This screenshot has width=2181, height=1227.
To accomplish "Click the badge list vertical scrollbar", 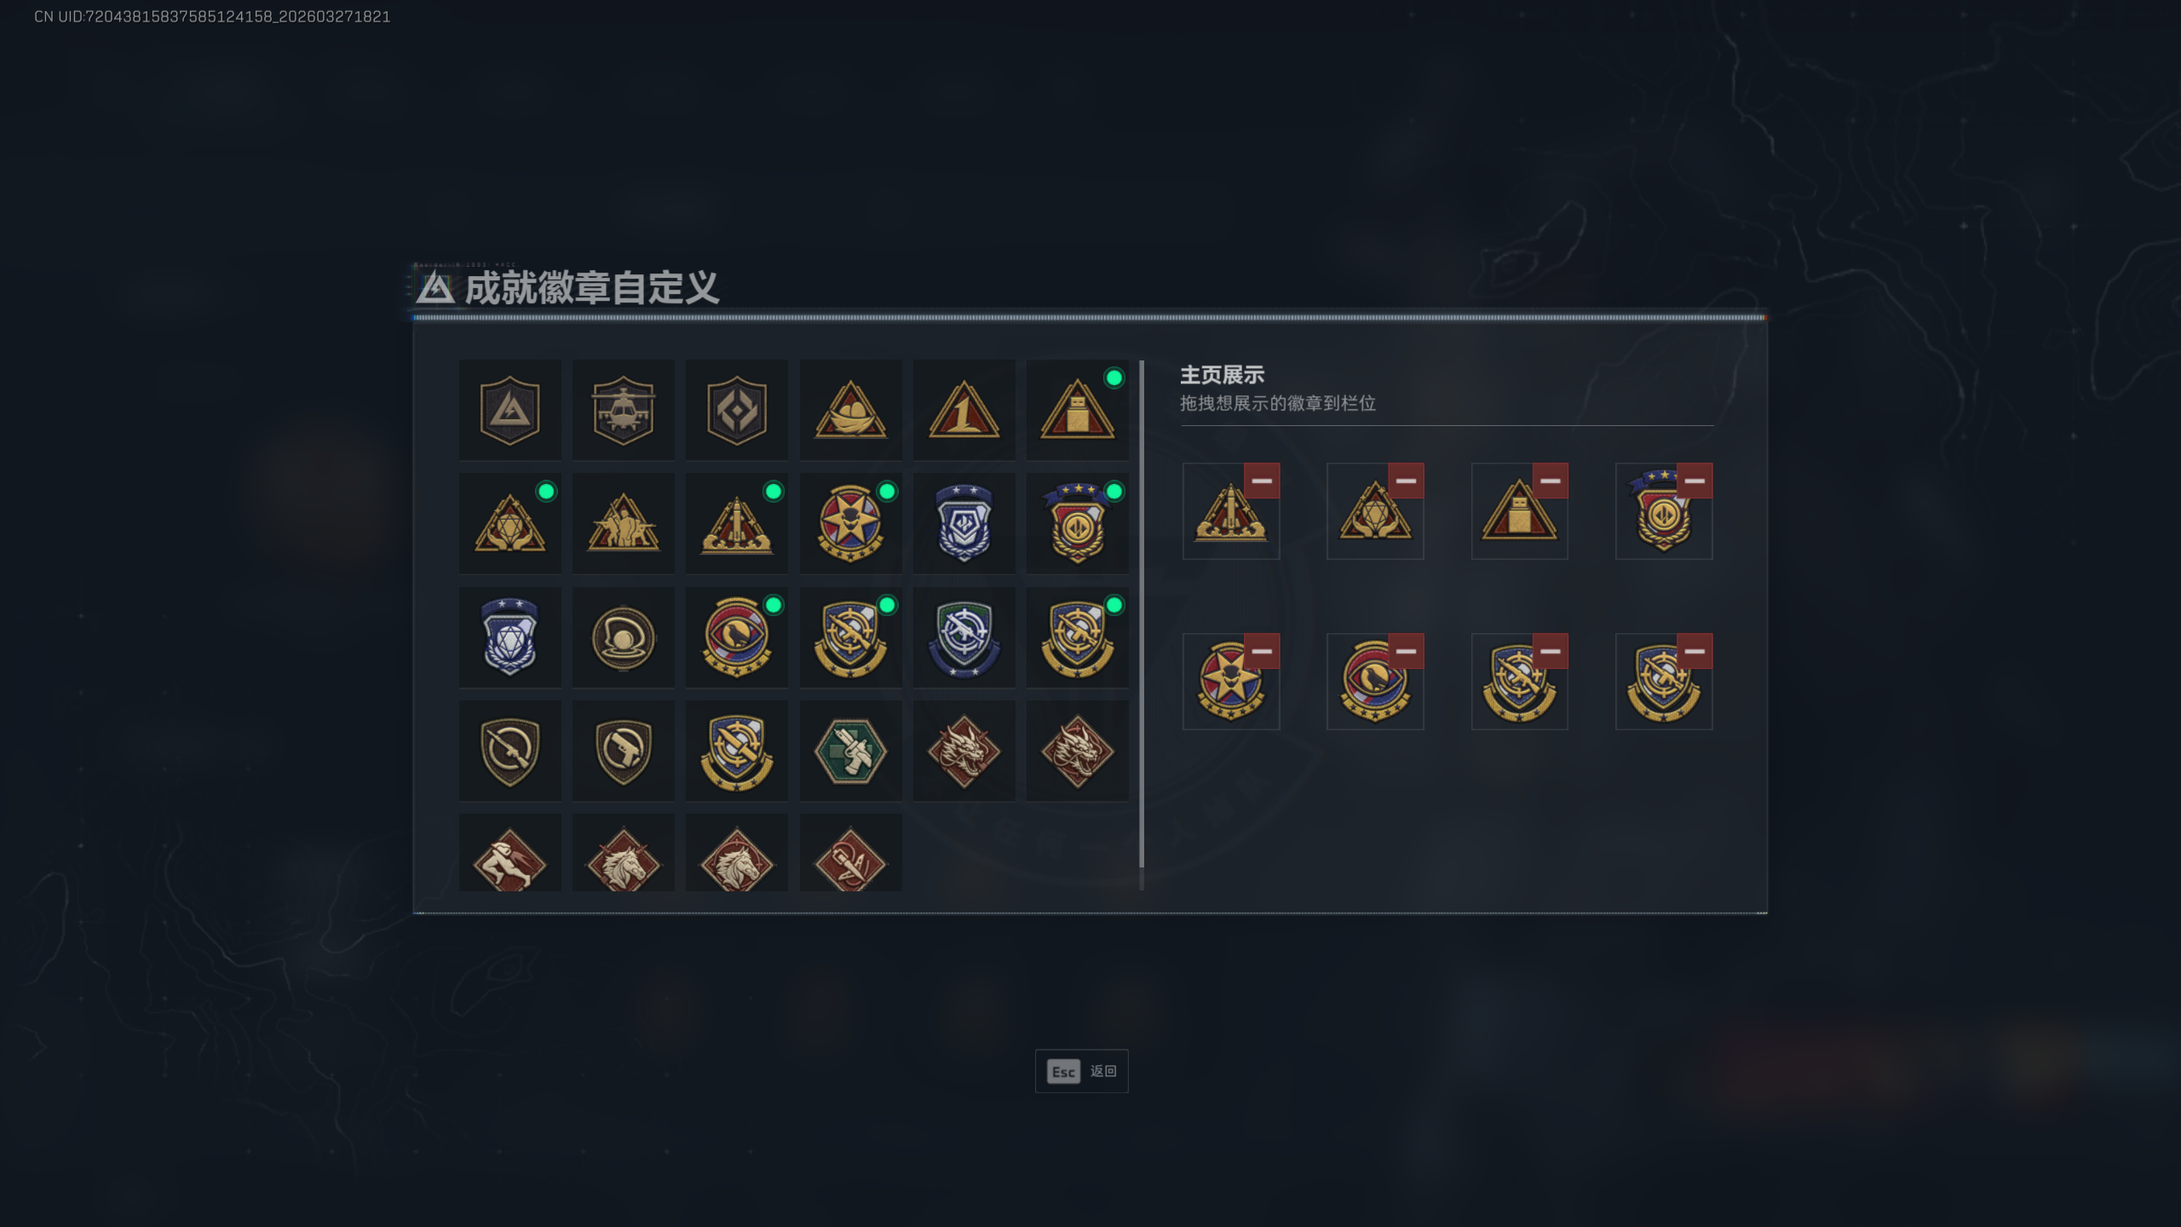I will [1142, 615].
